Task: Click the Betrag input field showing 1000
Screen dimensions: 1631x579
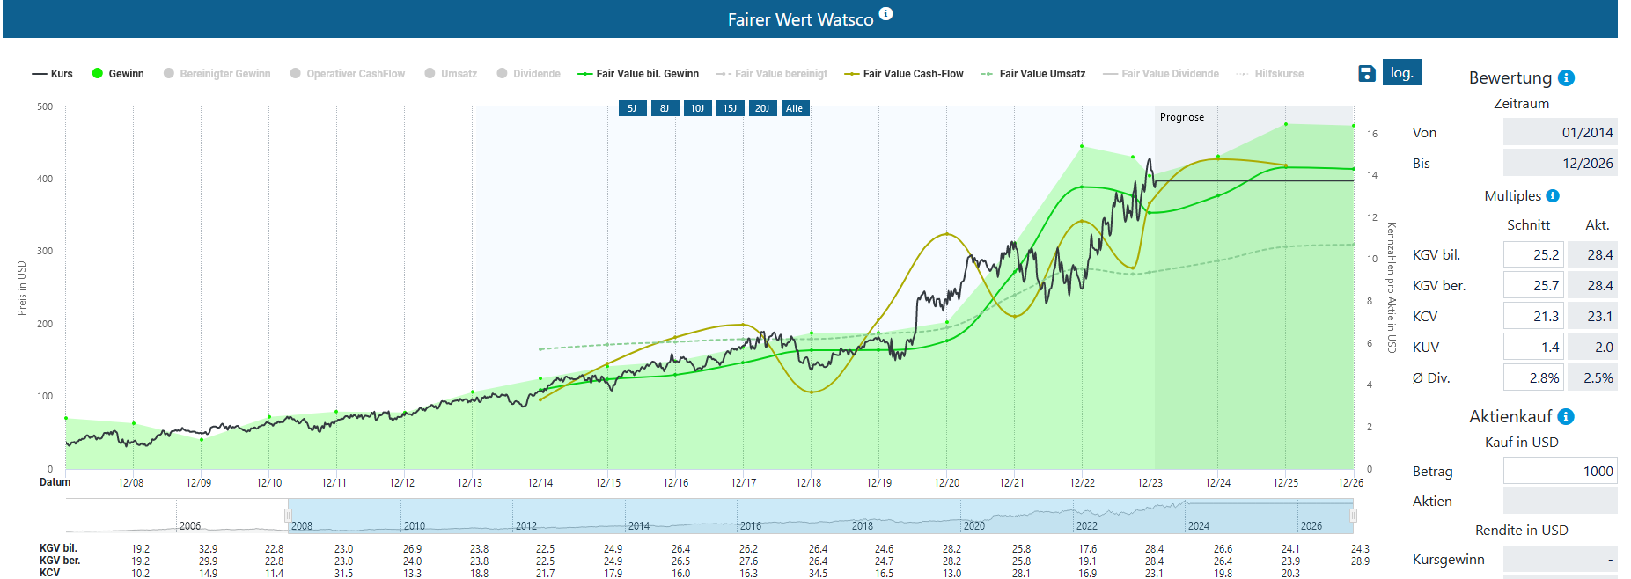Action: coord(1560,471)
